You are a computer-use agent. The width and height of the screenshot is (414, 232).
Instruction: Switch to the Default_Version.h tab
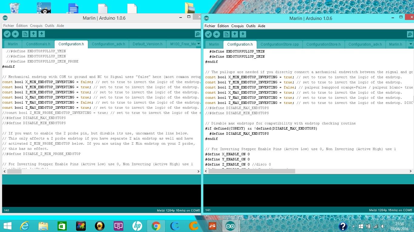(x=148, y=44)
